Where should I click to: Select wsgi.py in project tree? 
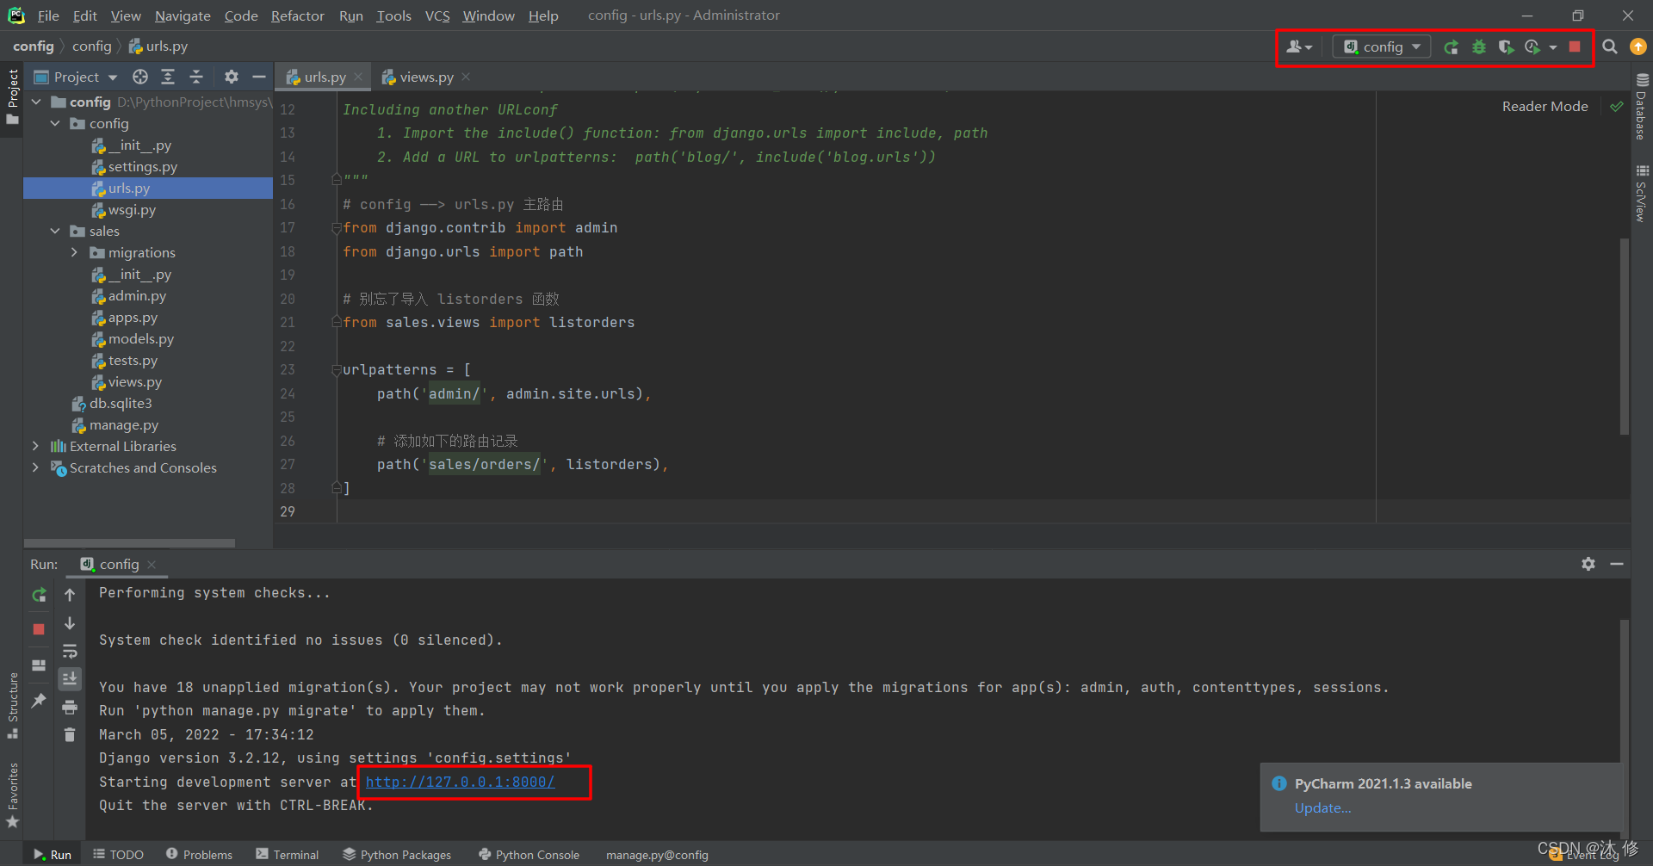[x=124, y=210]
